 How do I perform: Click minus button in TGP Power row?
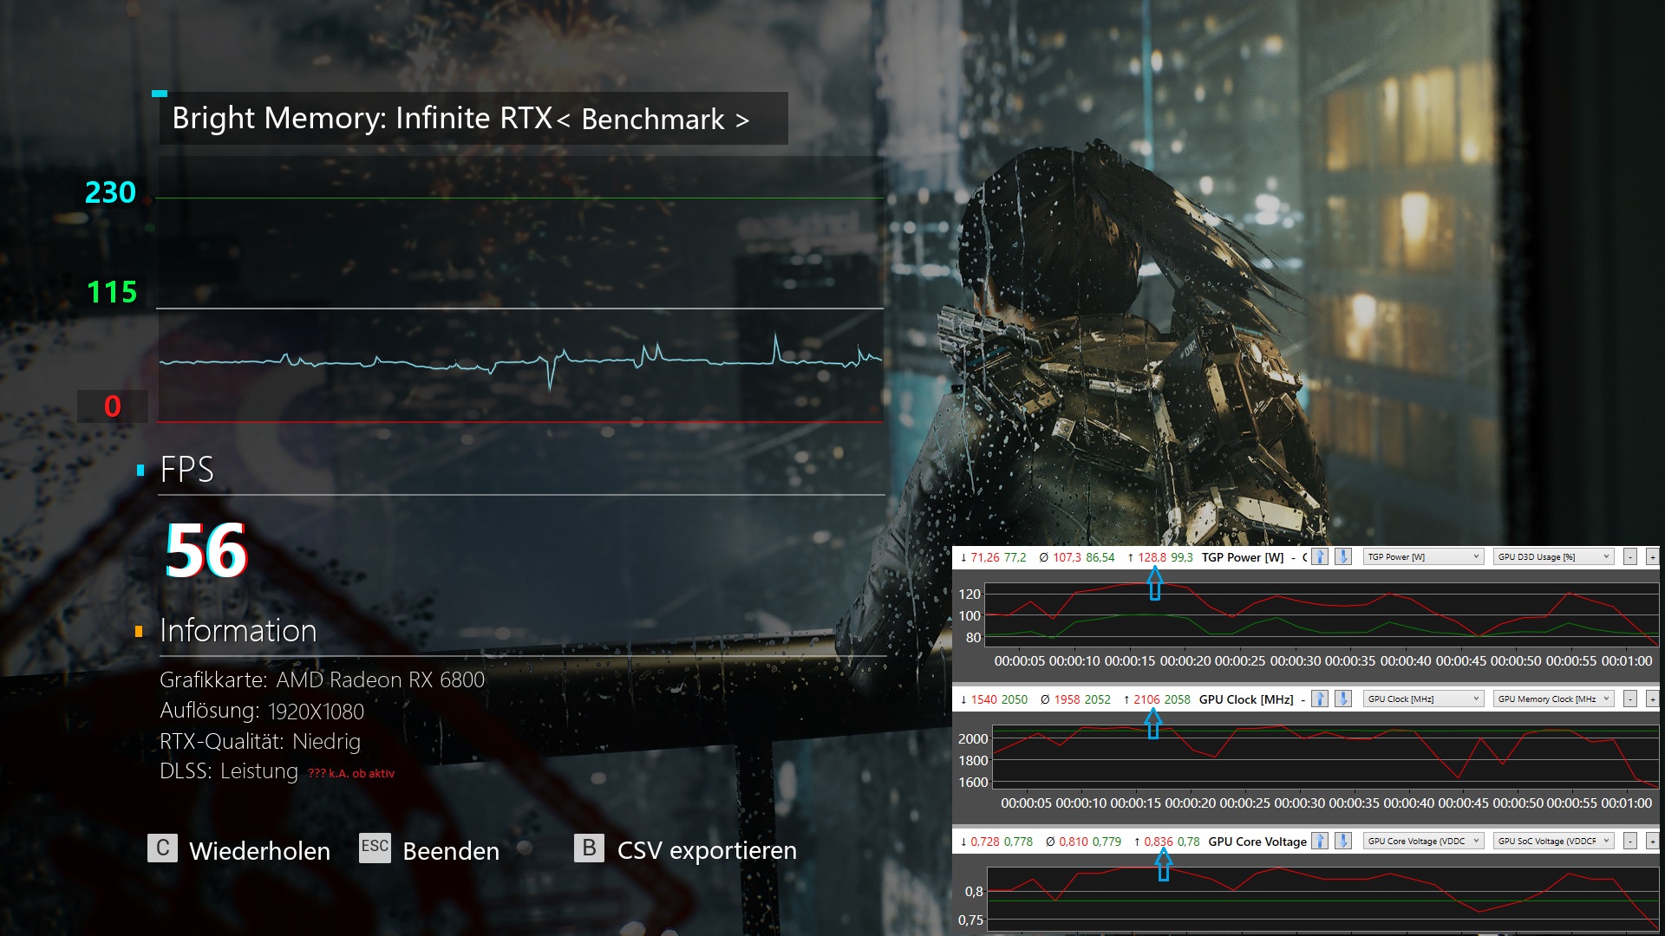[x=1630, y=557]
